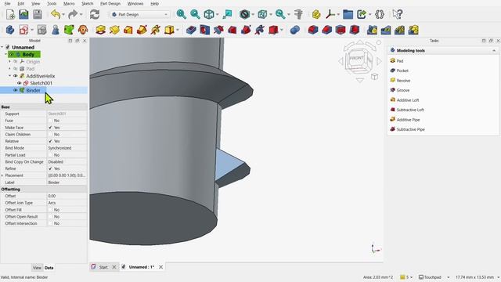
Task: Uncheck the Relative property checkbox
Action: coord(50,141)
